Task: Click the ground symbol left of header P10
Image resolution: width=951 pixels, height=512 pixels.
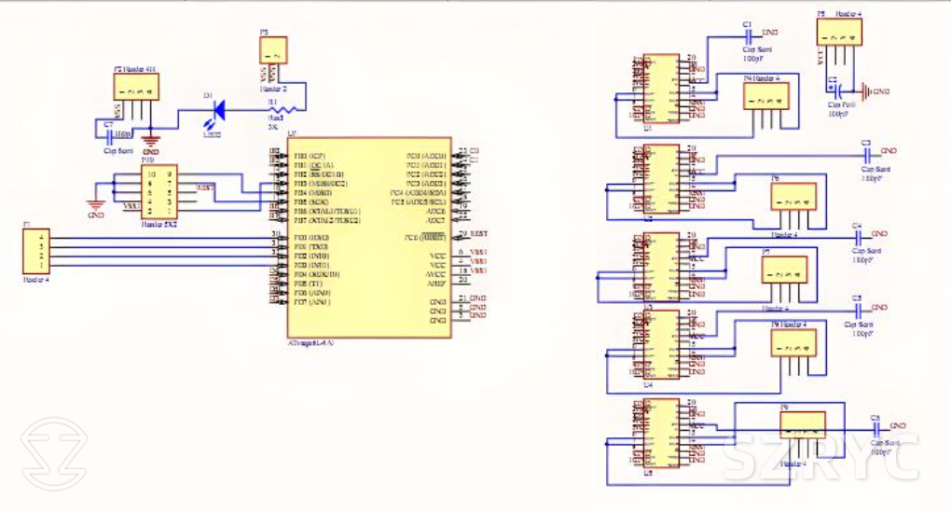Action: 95,204
